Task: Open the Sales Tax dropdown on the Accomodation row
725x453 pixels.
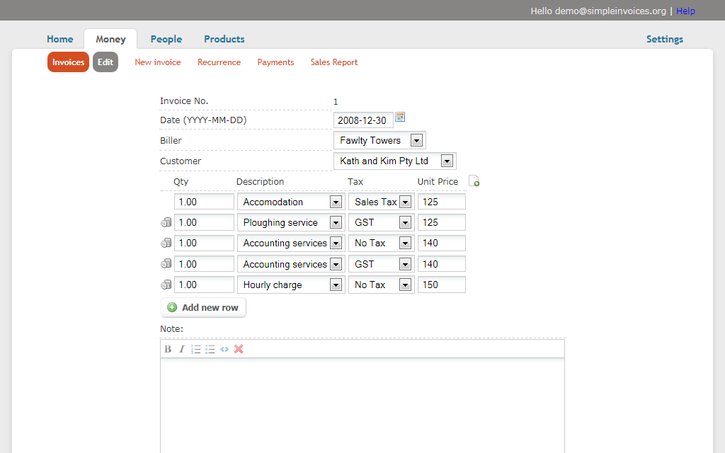Action: [405, 201]
